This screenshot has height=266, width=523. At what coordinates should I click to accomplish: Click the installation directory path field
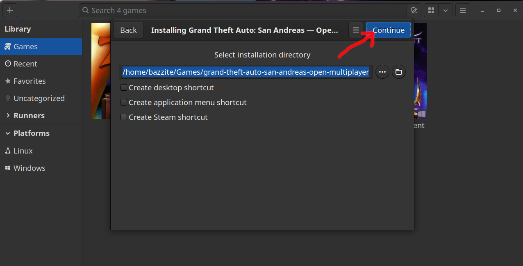(x=246, y=72)
